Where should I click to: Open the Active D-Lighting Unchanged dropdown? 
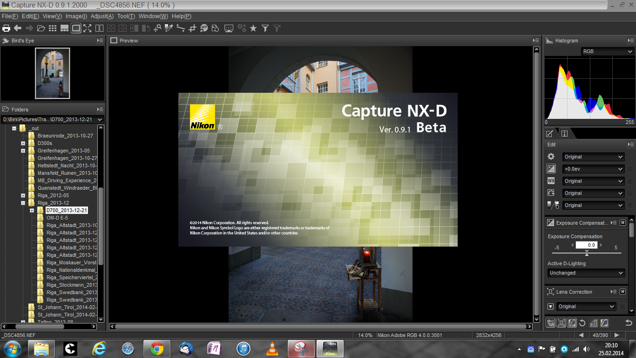[x=586, y=273]
